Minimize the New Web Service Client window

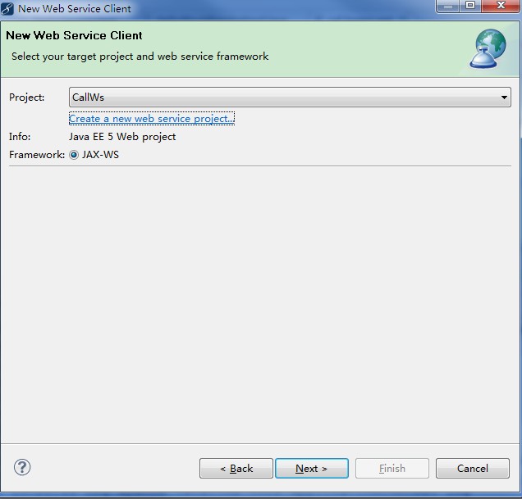click(x=448, y=6)
